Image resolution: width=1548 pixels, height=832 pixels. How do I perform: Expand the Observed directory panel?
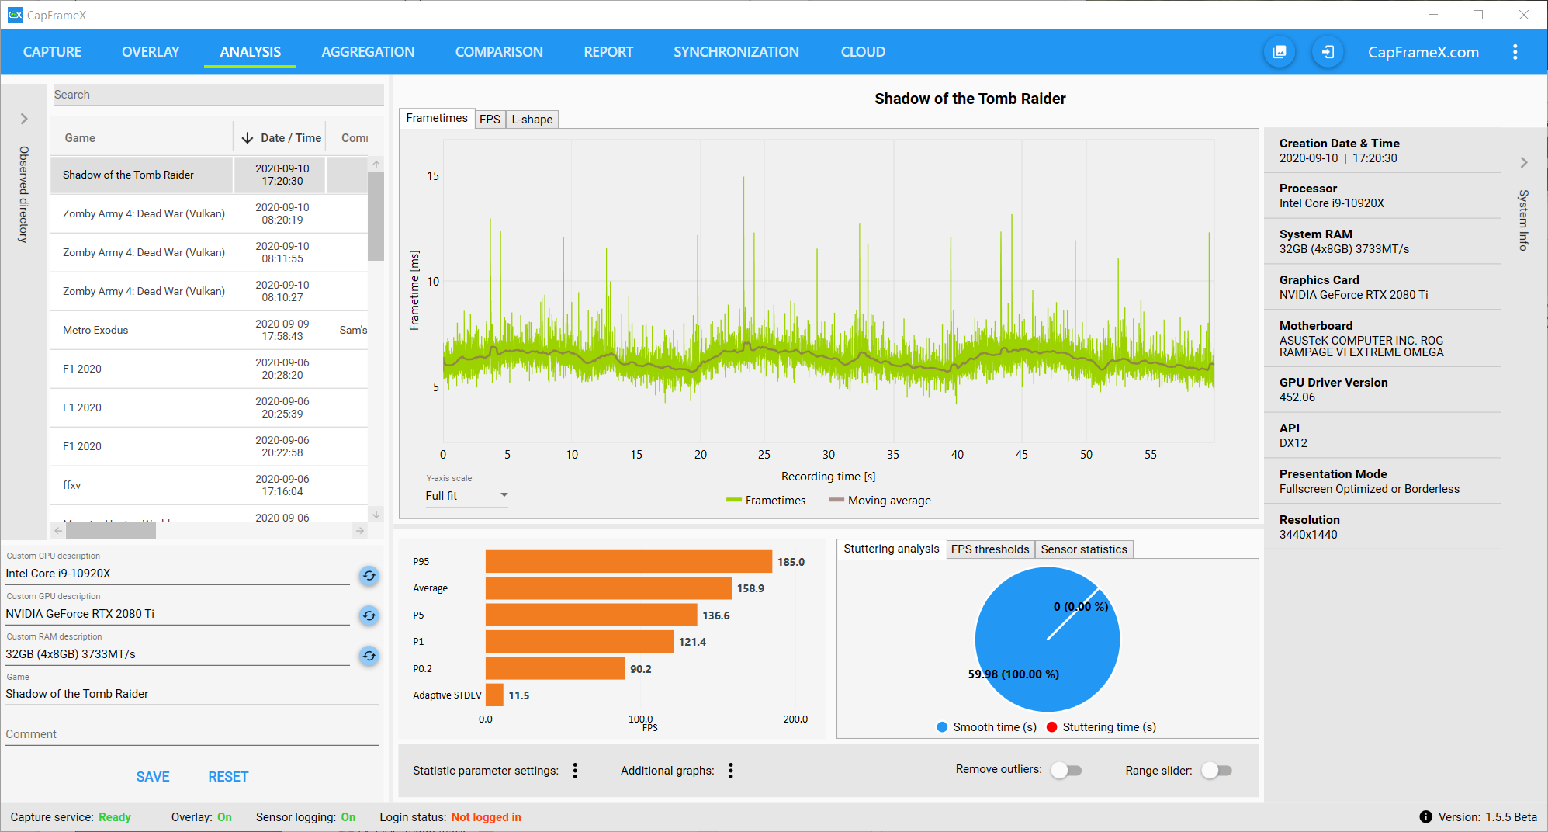click(x=24, y=119)
